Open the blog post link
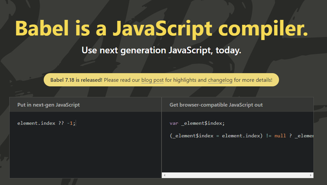Image resolution: width=327 pixels, height=185 pixels. click(x=153, y=80)
